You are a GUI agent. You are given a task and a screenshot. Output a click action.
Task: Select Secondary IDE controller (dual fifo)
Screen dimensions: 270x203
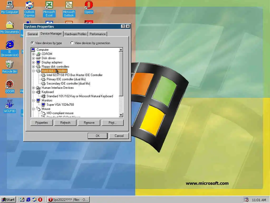click(68, 84)
